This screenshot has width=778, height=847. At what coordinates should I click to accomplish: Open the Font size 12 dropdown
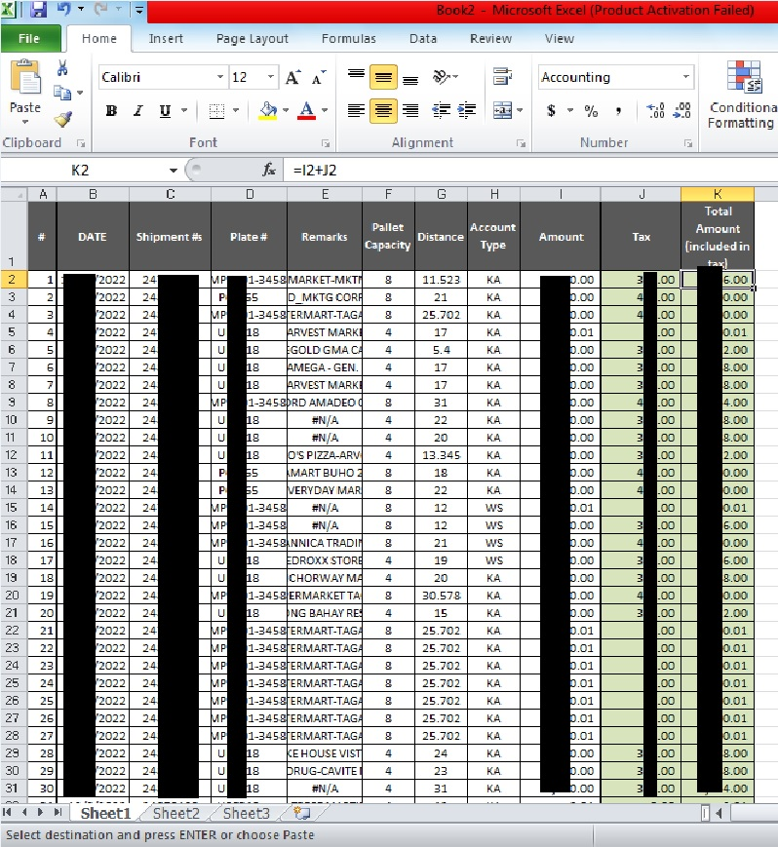271,77
